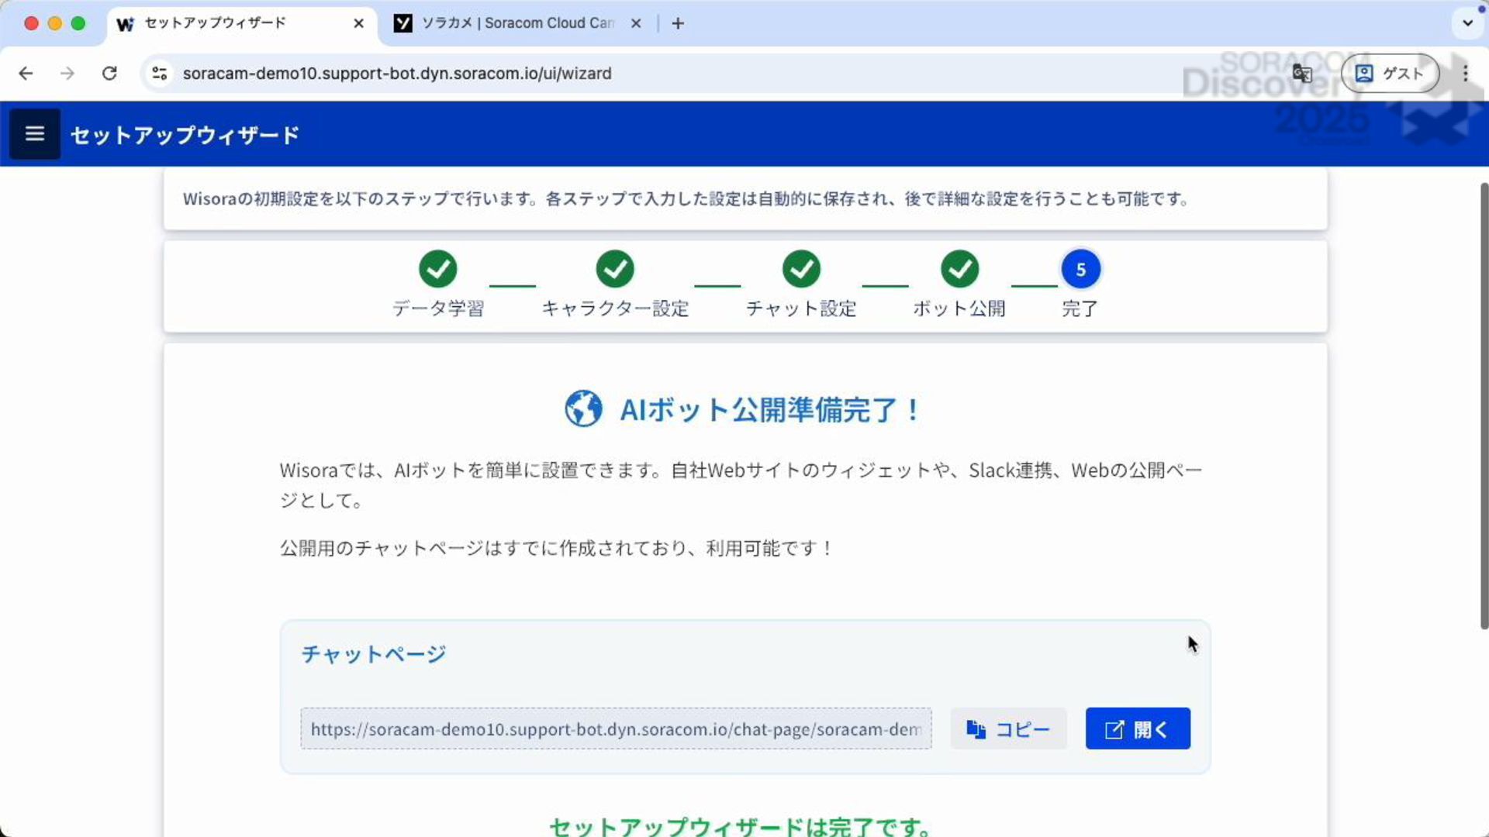The image size is (1489, 837).
Task: Open the chat page with 開く button
Action: pos(1138,728)
